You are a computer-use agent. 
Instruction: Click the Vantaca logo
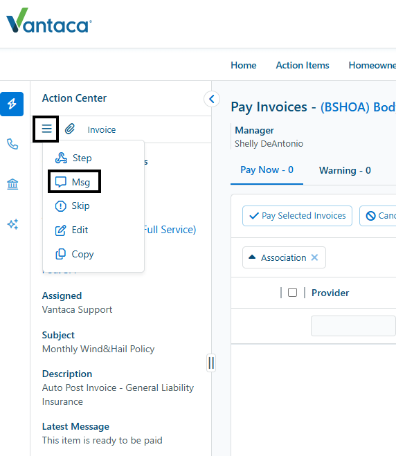pyautogui.click(x=49, y=20)
